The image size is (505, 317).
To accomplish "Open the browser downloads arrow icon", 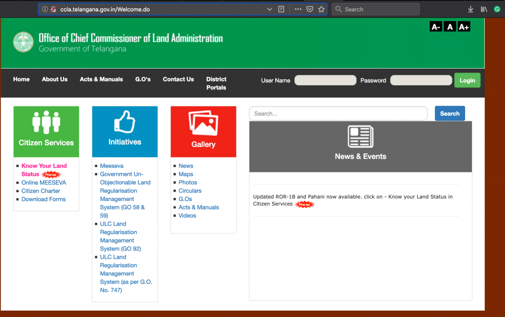I will pos(470,9).
